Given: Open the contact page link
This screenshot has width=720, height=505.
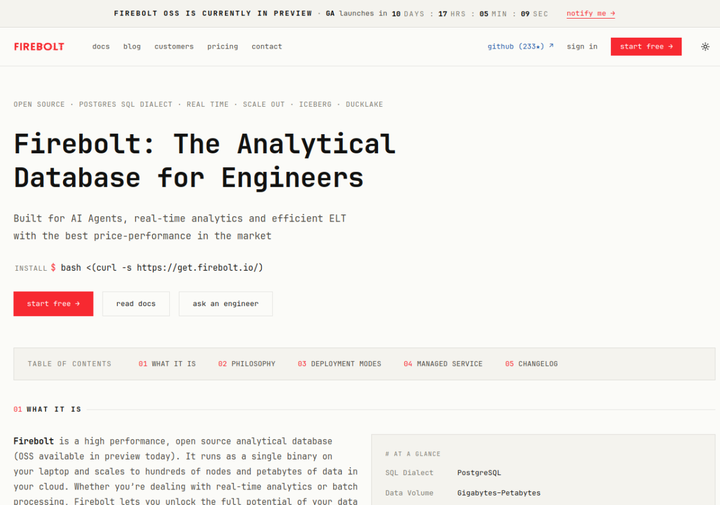Looking at the screenshot, I should 267,47.
